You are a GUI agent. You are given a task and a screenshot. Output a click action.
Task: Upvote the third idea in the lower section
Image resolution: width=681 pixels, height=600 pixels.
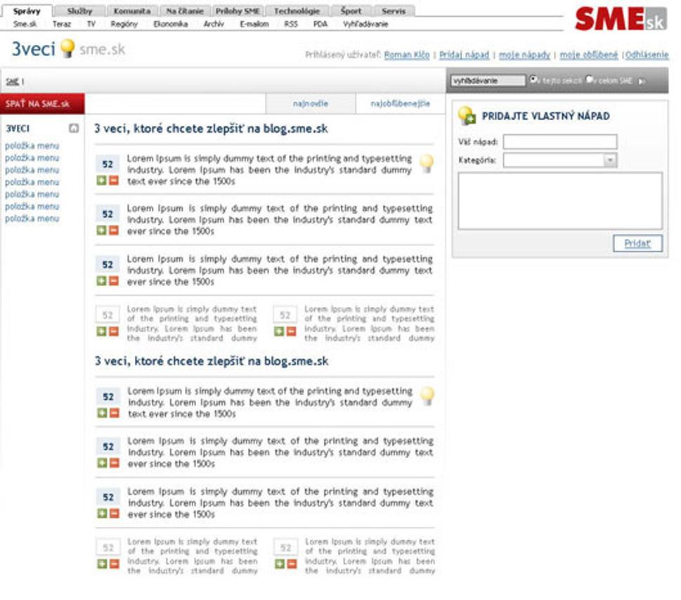click(x=102, y=514)
